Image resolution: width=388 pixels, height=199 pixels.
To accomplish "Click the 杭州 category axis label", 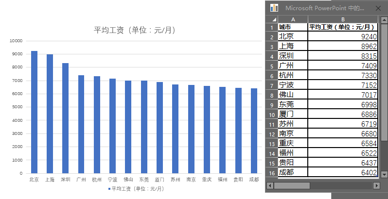I will tap(97, 180).
